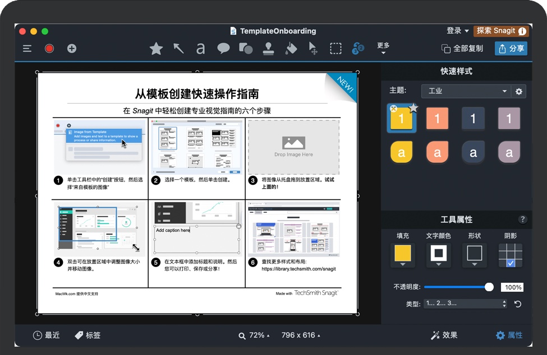Click the 分享 share button
Viewport: 547px width, 355px height.
[511, 49]
